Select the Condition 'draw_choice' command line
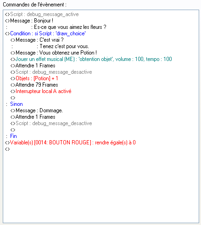Screen dimensions: 201x225 point(45,33)
